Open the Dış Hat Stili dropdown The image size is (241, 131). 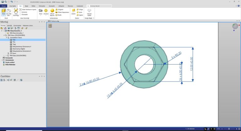pyautogui.click(x=9, y=13)
